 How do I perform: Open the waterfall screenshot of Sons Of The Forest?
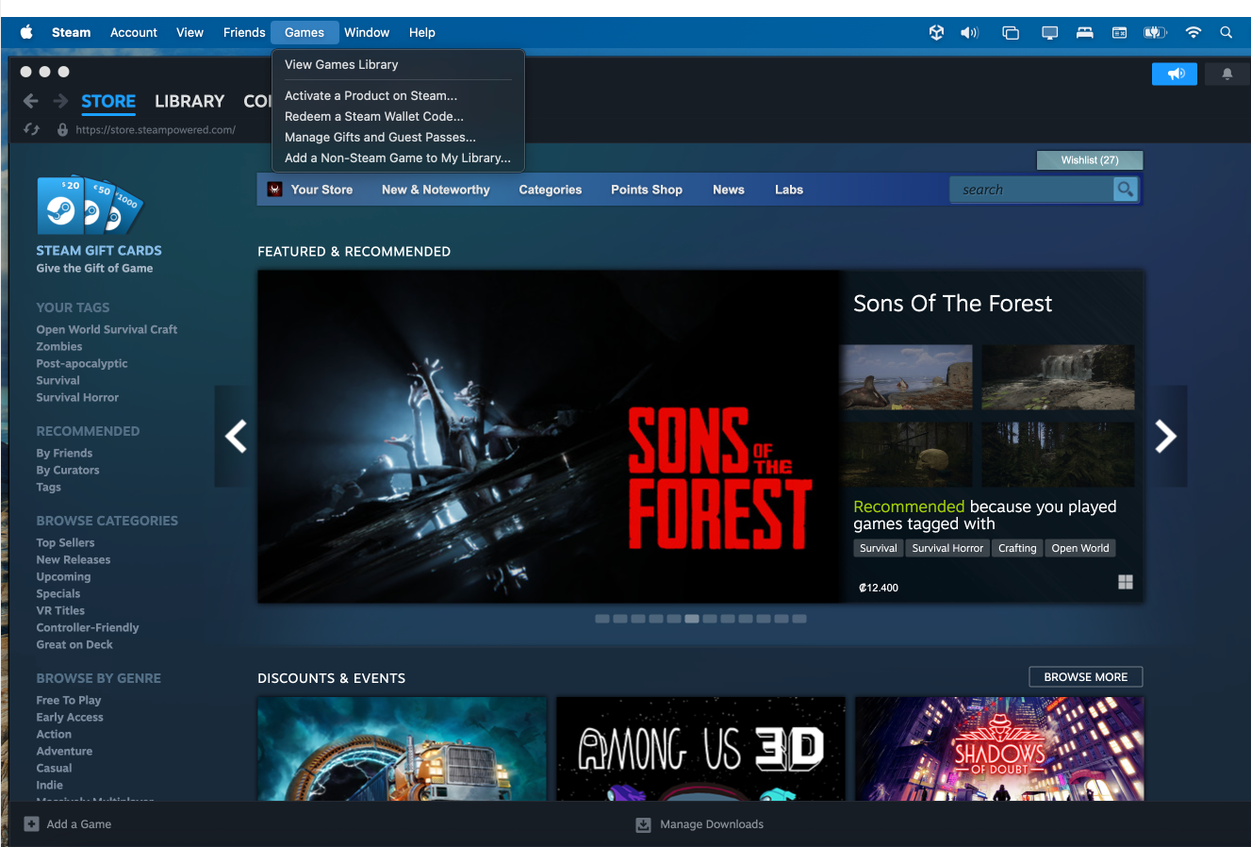(1058, 376)
